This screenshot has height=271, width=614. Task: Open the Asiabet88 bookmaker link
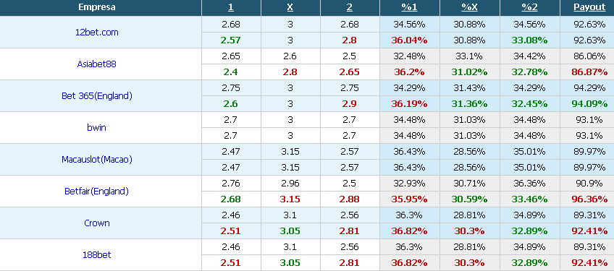(x=97, y=64)
